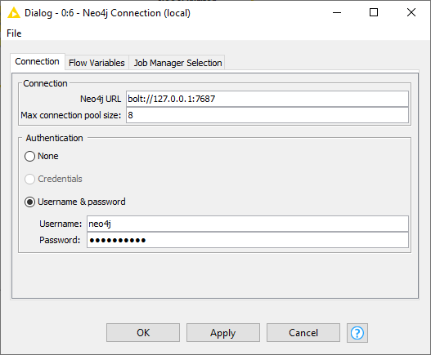The height and width of the screenshot is (355, 431).
Task: Click the yellow KNIME triangle icon in title bar
Action: (13, 13)
